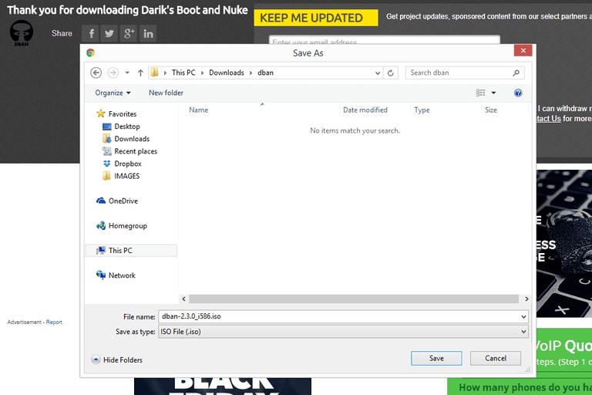Share on Google Plus icon

point(129,34)
